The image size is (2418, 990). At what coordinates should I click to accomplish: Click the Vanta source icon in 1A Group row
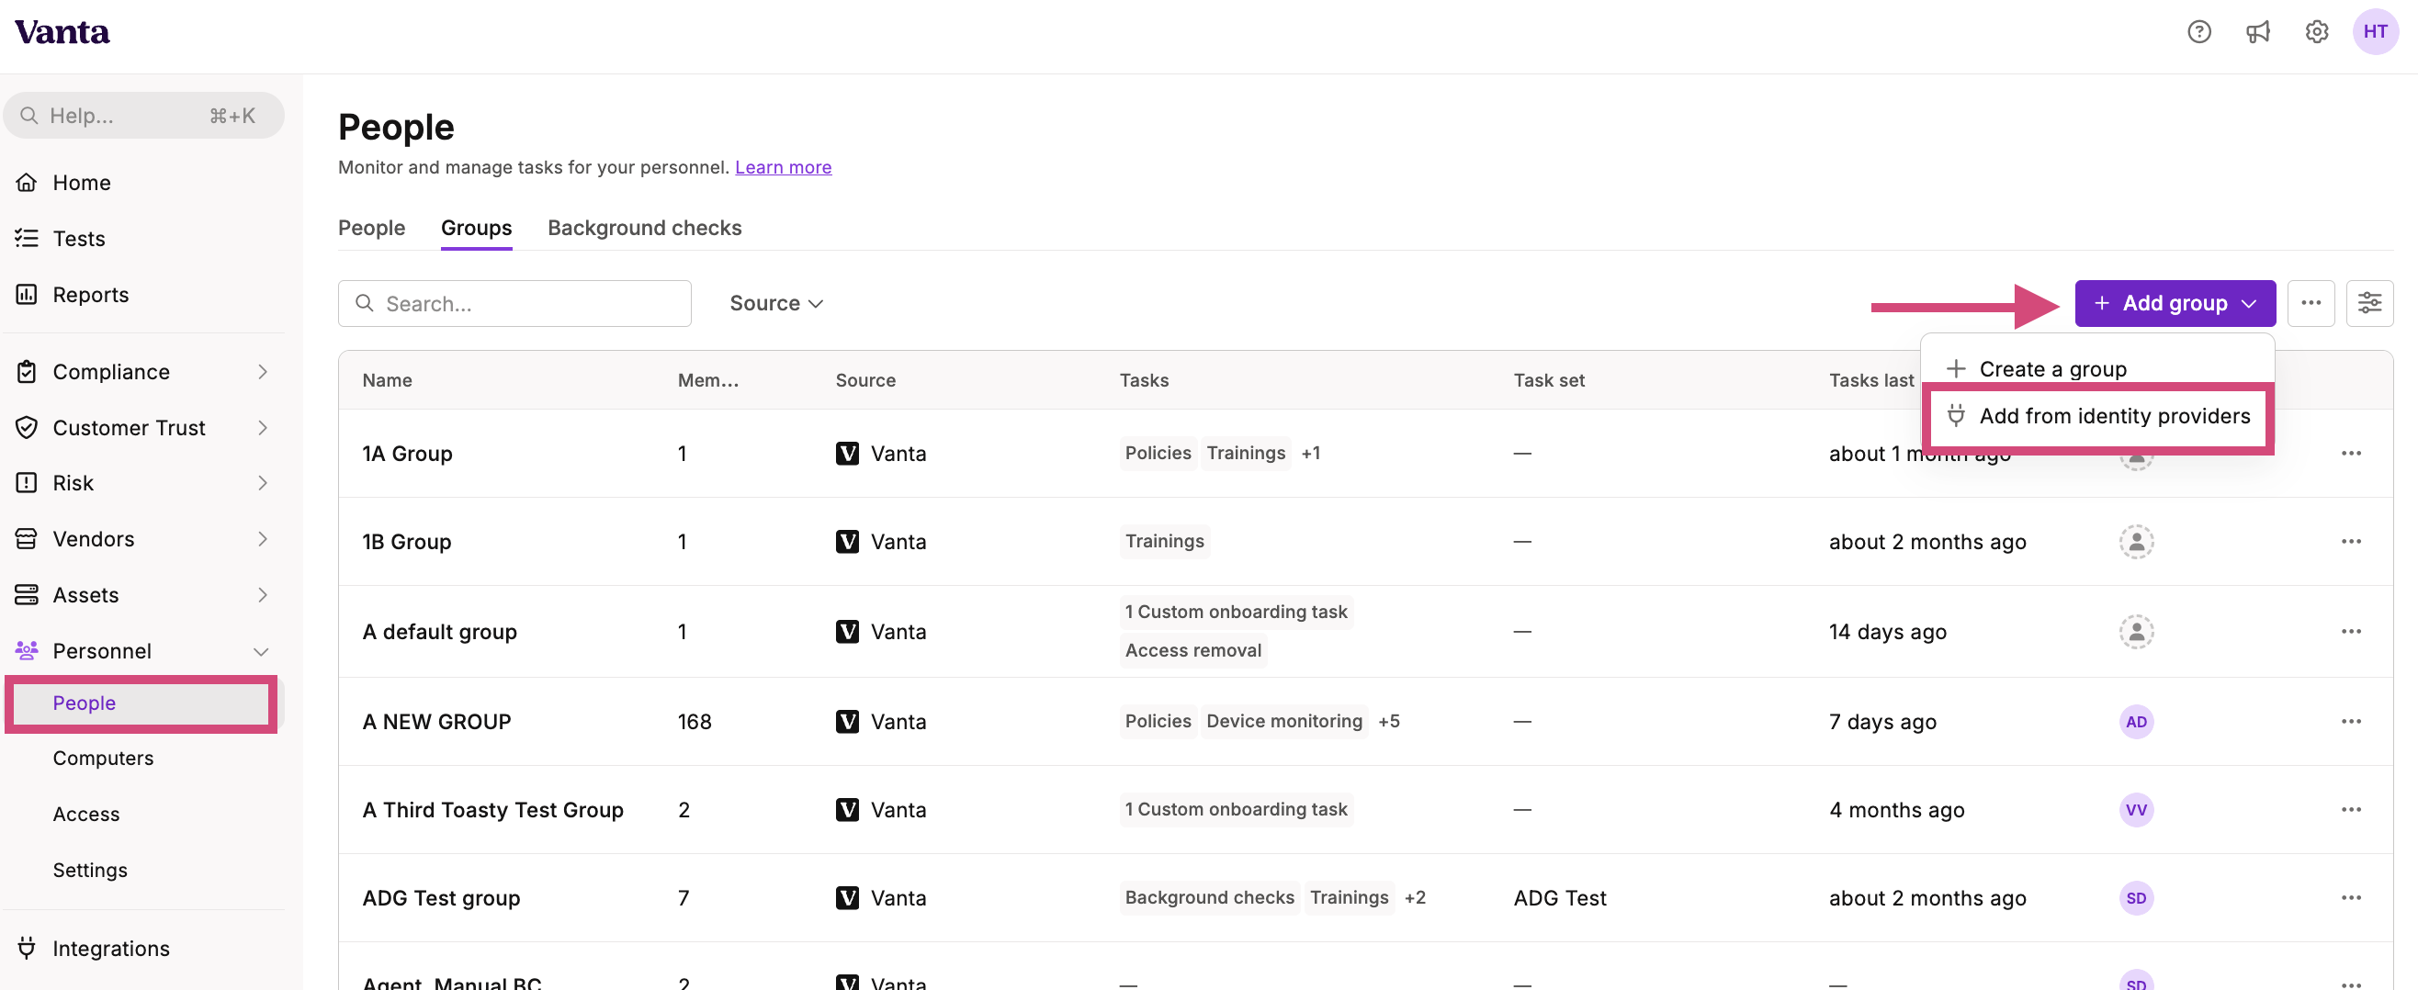847,454
